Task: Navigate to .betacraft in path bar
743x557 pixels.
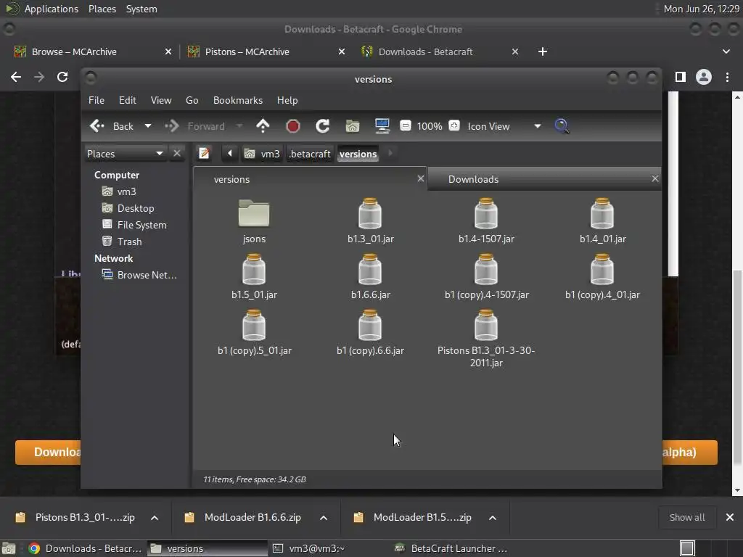Action: [310, 154]
